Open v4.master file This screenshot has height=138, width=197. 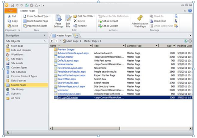(x=63, y=90)
